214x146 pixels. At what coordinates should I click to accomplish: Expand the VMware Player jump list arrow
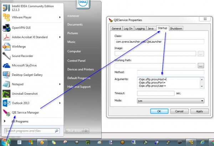[60, 17]
